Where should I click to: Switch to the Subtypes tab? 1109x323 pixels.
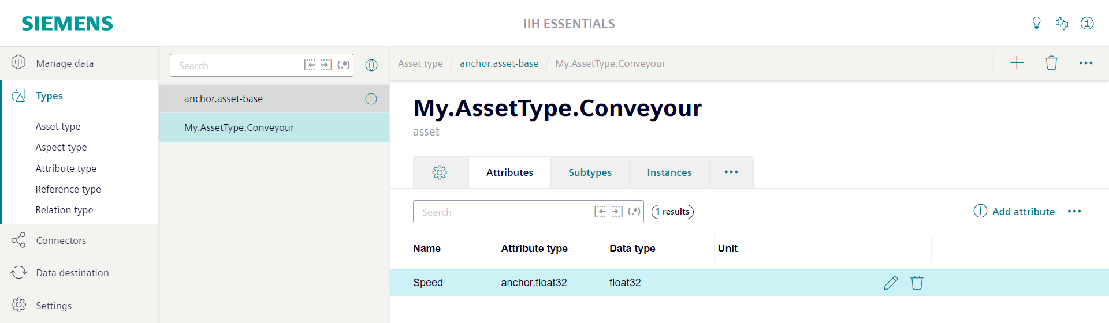tap(590, 172)
